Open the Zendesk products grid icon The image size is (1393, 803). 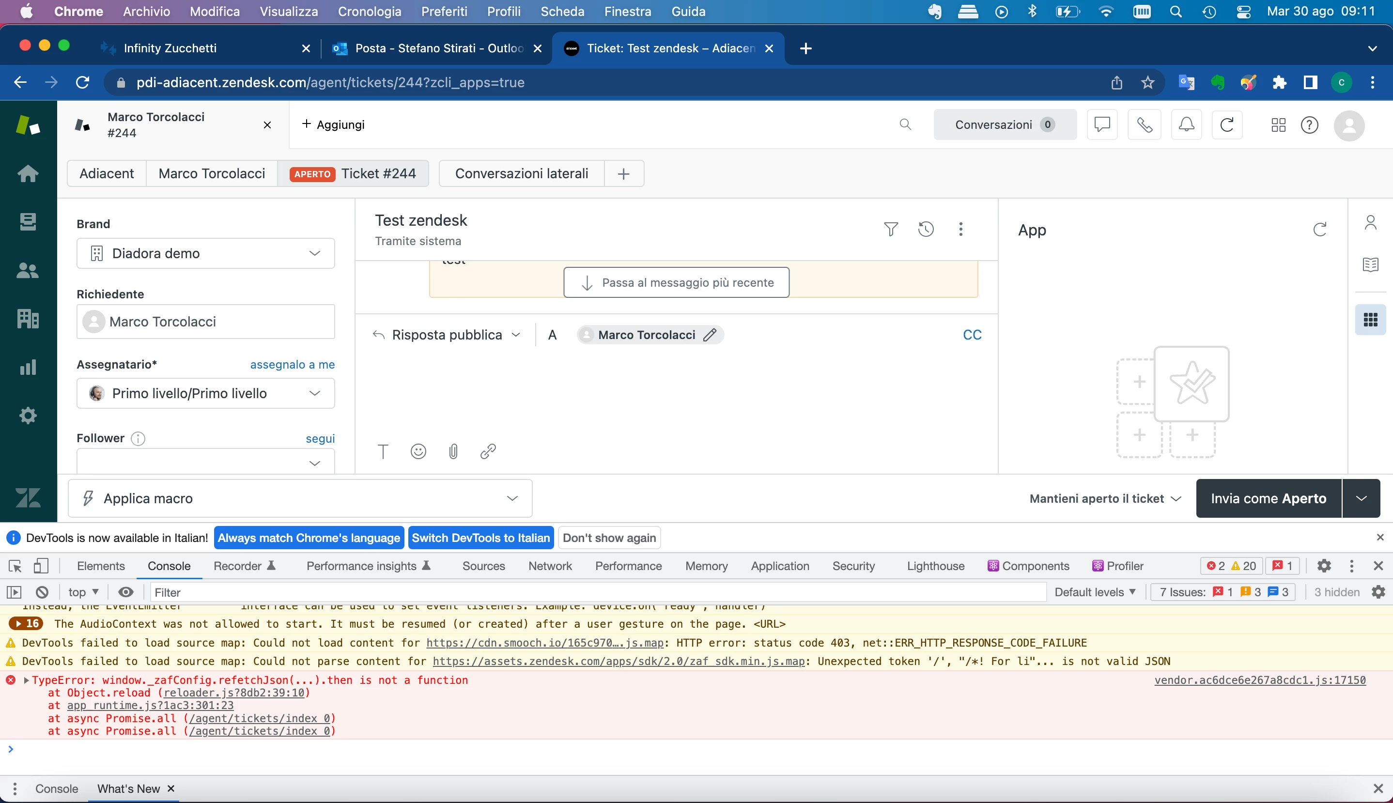[1278, 125]
